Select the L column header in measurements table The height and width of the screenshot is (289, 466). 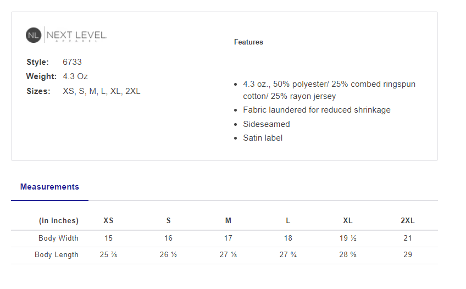click(288, 221)
